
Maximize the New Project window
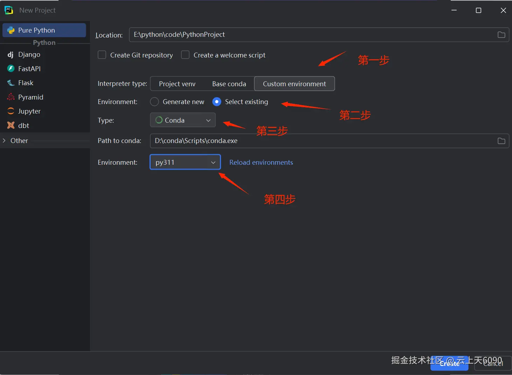(x=478, y=10)
